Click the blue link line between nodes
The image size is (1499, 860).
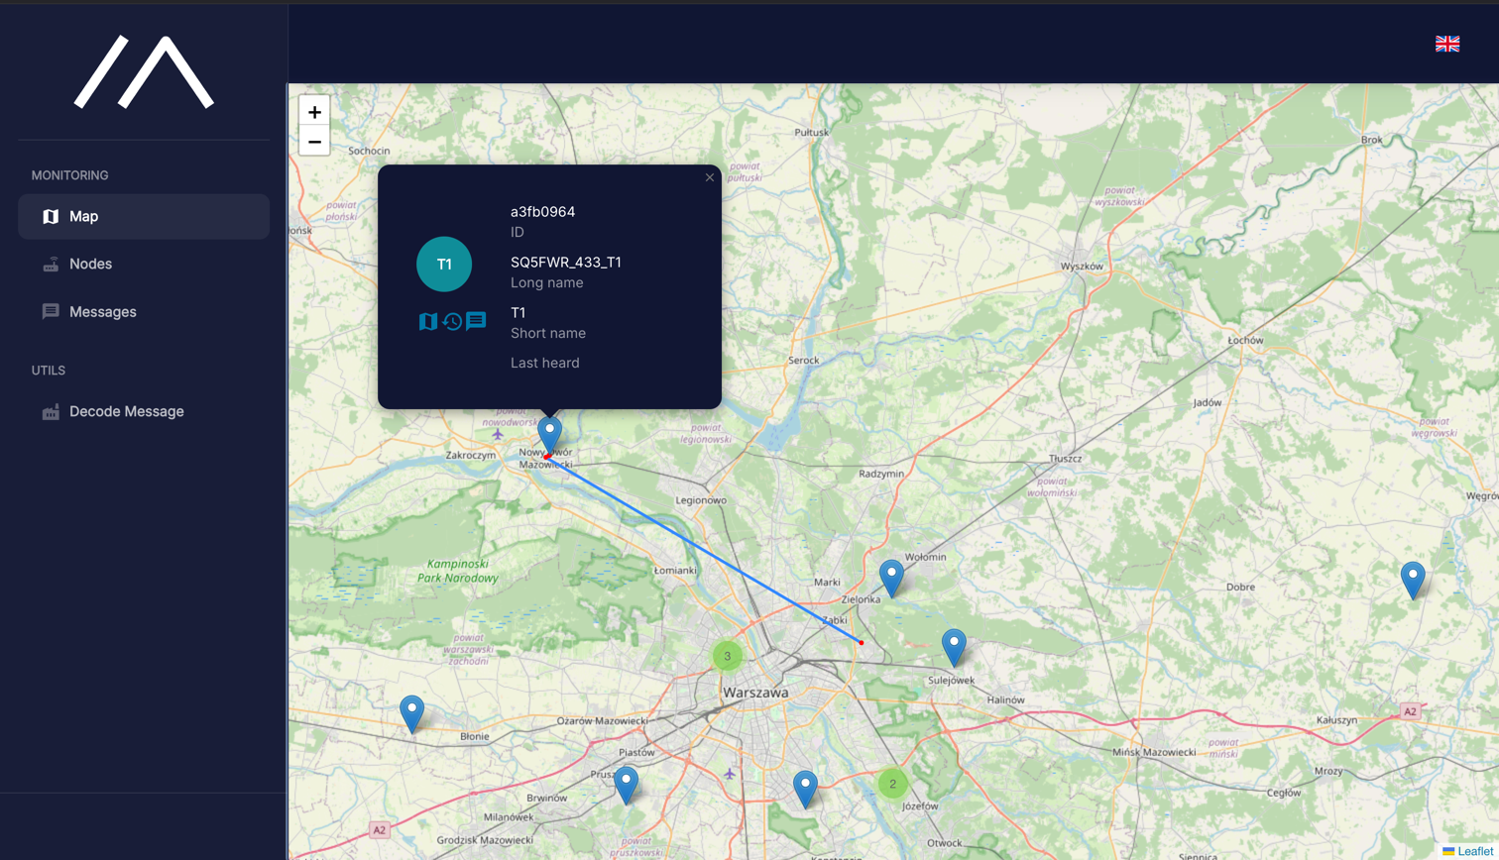(704, 550)
